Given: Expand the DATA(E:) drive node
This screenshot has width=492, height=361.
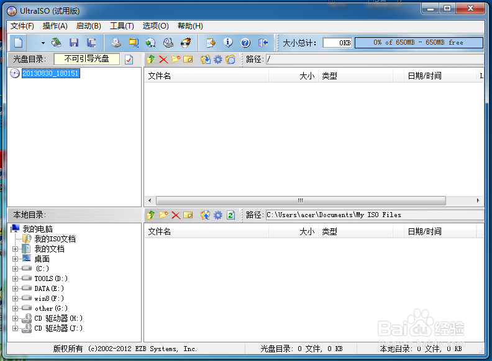Looking at the screenshot, I should pos(15,288).
